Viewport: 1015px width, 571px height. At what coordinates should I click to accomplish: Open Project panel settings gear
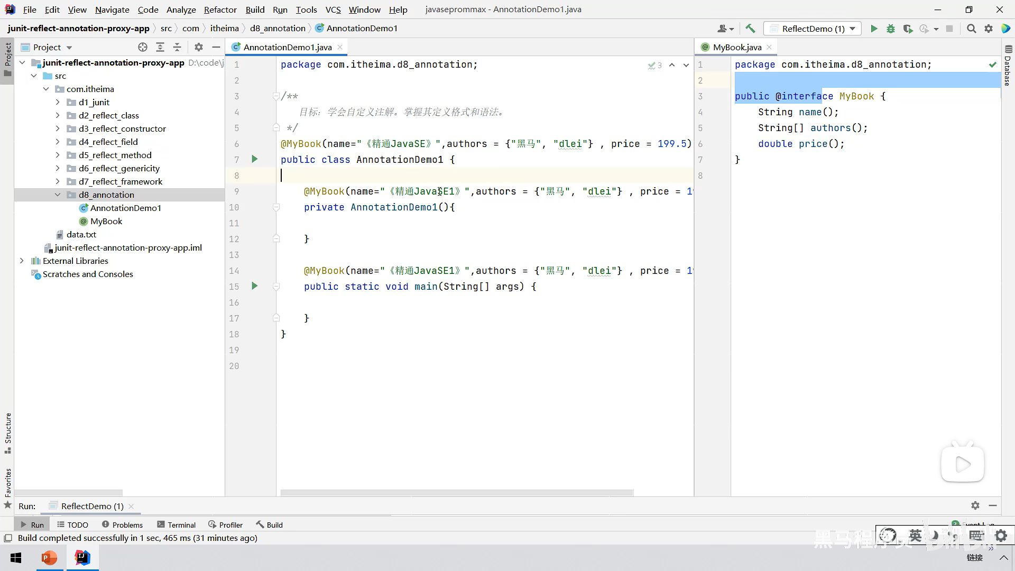click(x=199, y=47)
